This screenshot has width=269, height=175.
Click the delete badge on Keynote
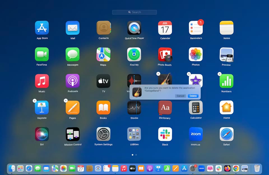[x=34, y=101]
